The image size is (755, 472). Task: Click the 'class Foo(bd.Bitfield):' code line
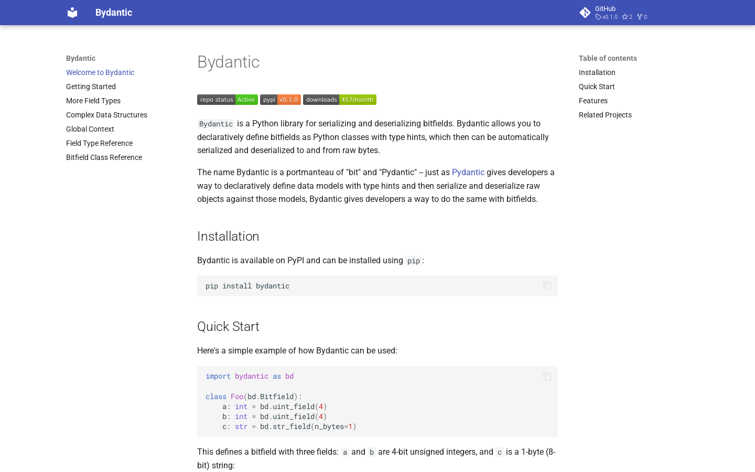(254, 396)
